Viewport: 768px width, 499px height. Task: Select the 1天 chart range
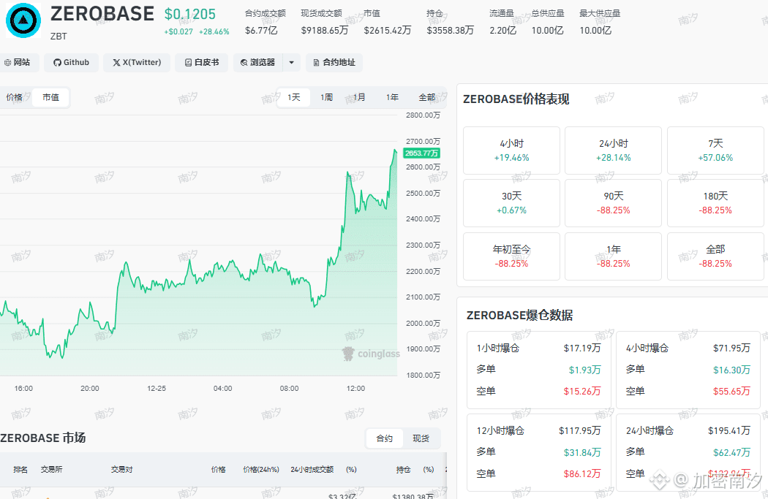coord(294,97)
